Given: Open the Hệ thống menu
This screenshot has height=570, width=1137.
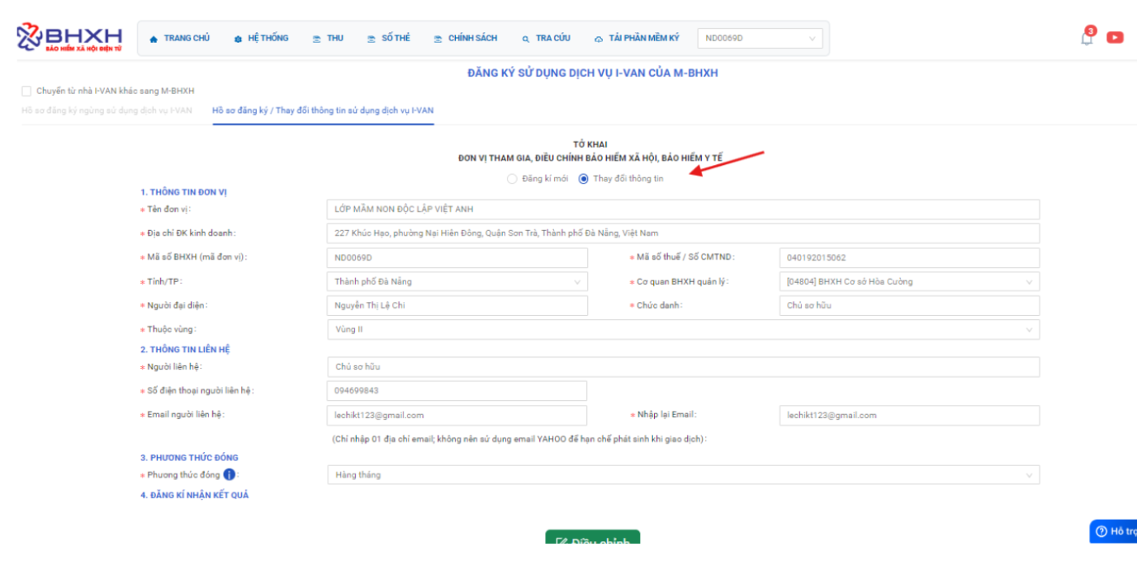Looking at the screenshot, I should [262, 39].
